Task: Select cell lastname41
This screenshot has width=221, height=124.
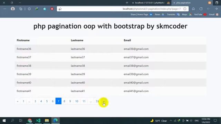Action: click(x=78, y=91)
